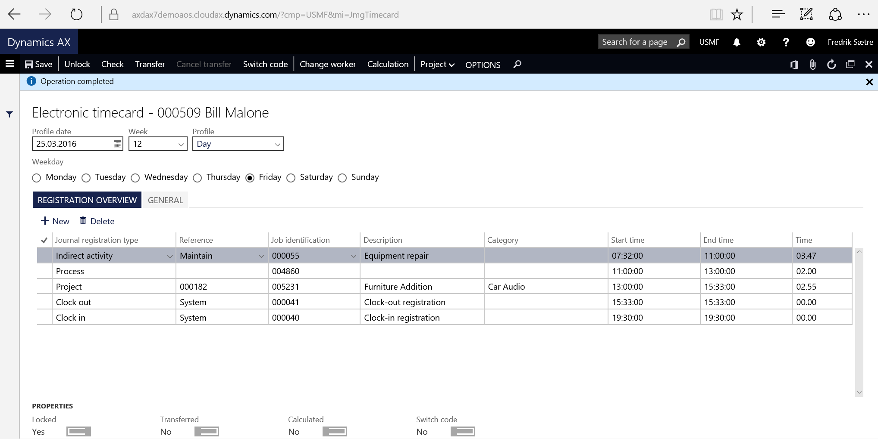Open in Microsoft Office icon
The width and height of the screenshot is (878, 439).
[x=794, y=65]
